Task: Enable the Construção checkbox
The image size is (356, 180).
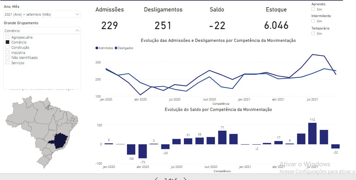Action: click(x=8, y=47)
